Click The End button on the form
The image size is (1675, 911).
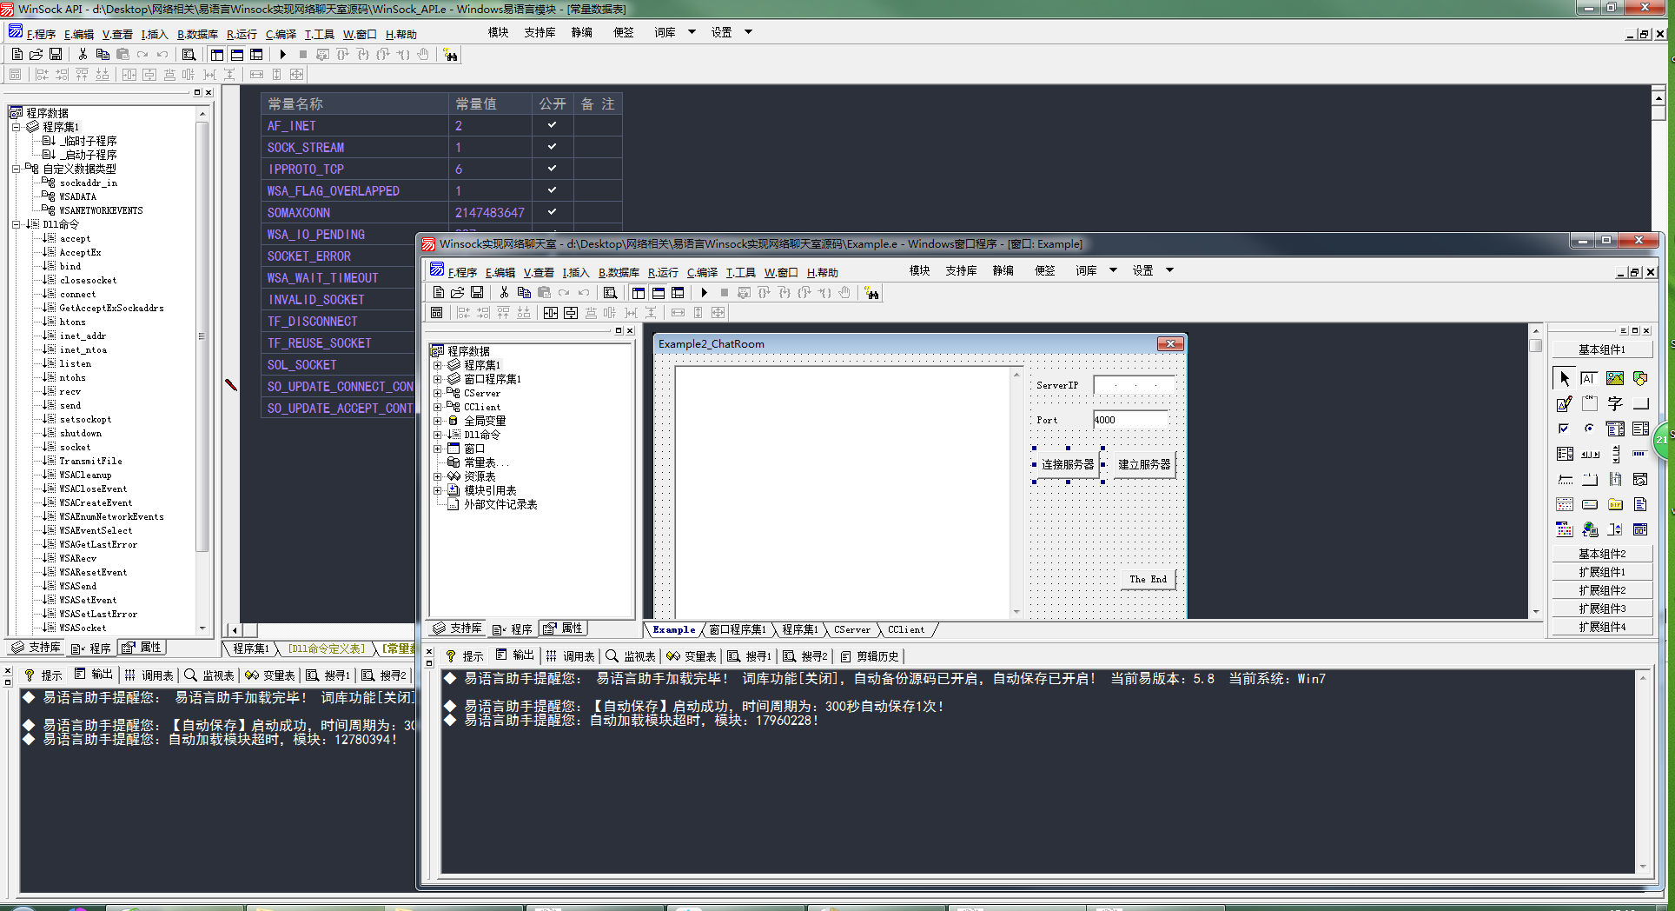(x=1148, y=579)
